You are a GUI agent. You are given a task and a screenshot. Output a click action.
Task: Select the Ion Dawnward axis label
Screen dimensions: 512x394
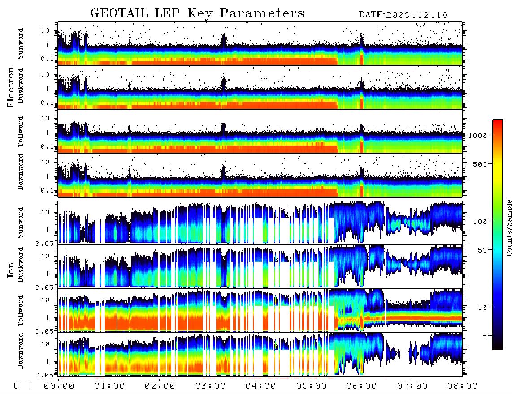(x=21, y=351)
